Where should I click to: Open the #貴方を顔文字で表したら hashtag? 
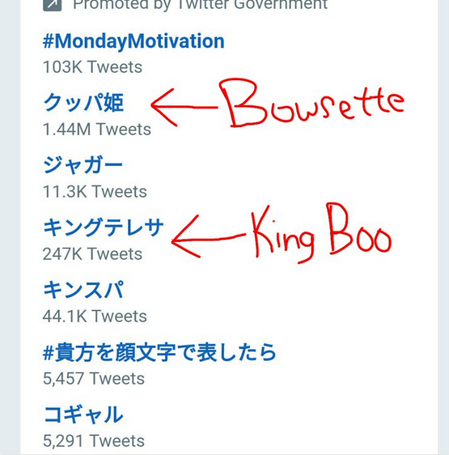coord(159,352)
